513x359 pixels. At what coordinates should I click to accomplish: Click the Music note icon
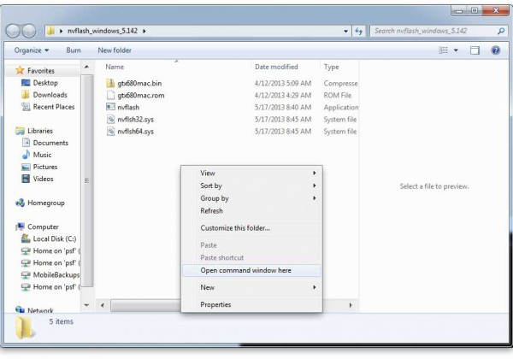[26, 155]
